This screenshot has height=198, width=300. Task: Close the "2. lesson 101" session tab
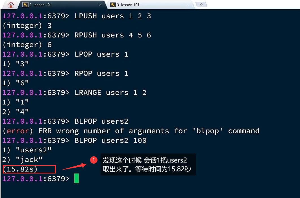tap(100, 5)
